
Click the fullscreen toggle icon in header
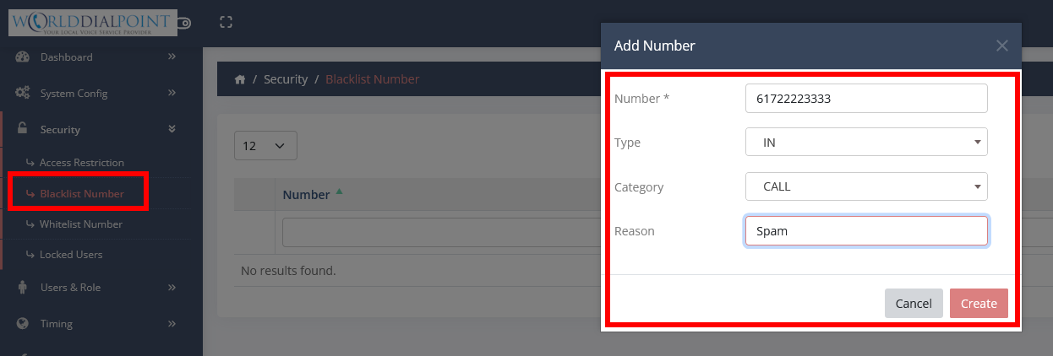click(x=226, y=23)
